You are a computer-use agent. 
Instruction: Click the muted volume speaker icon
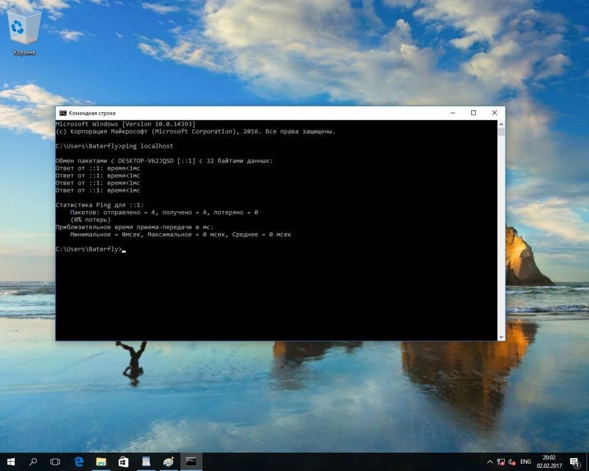click(512, 462)
